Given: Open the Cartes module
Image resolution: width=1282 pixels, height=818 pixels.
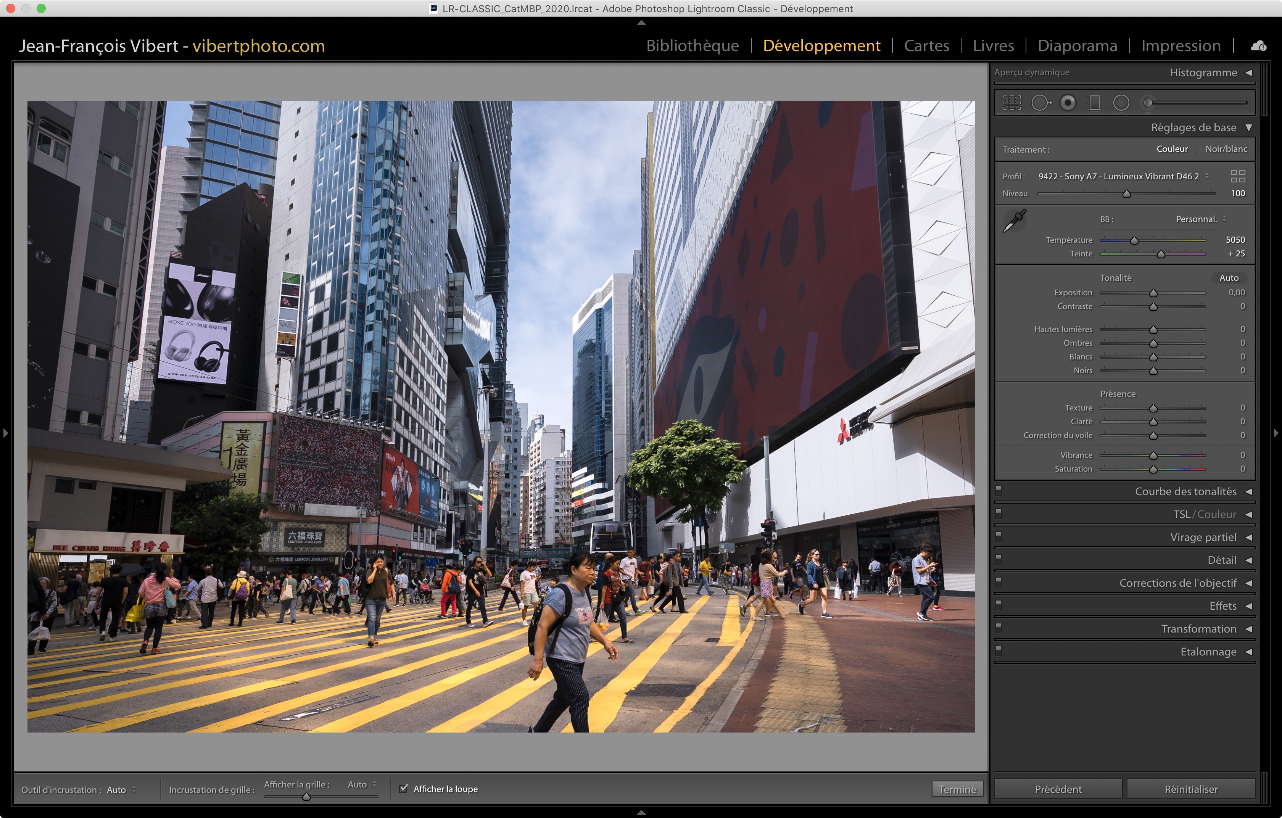Looking at the screenshot, I should tap(926, 46).
